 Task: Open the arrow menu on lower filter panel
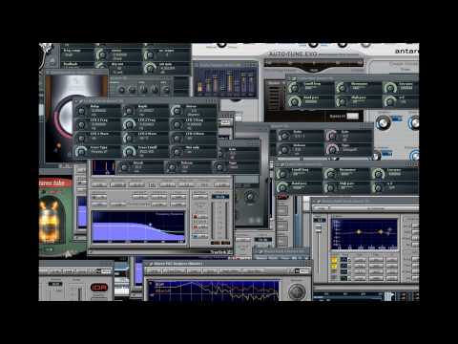pyautogui.click(x=281, y=164)
